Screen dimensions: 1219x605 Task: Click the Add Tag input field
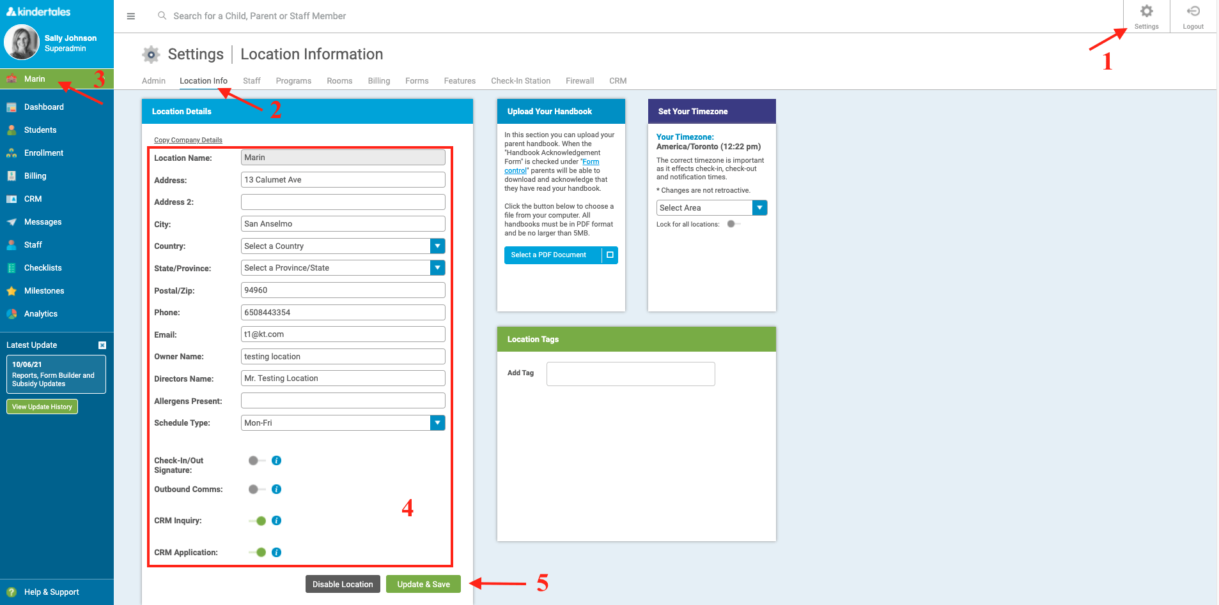pos(630,374)
